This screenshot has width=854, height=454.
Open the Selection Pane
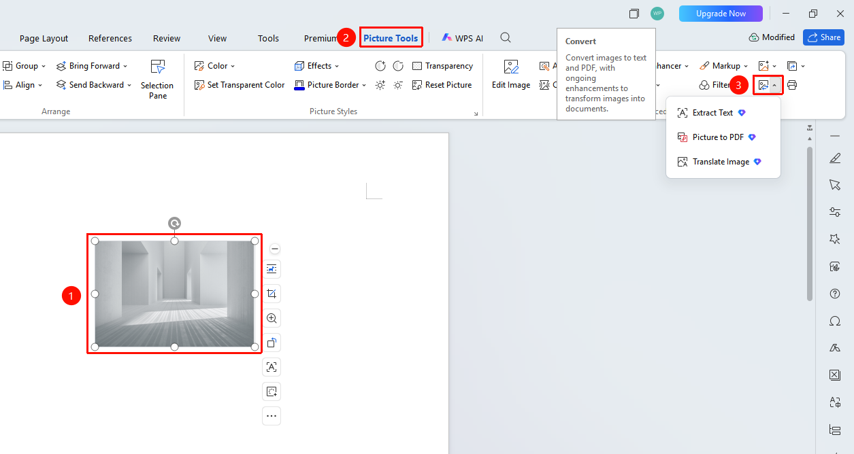click(157, 80)
